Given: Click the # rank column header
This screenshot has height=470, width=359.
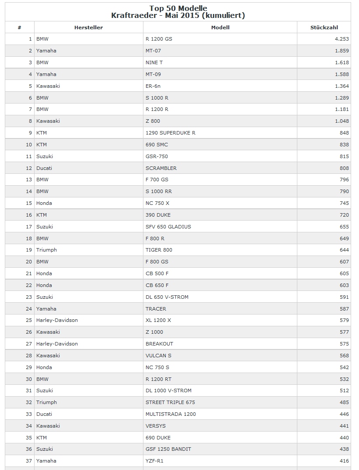Looking at the screenshot, I should tap(20, 28).
